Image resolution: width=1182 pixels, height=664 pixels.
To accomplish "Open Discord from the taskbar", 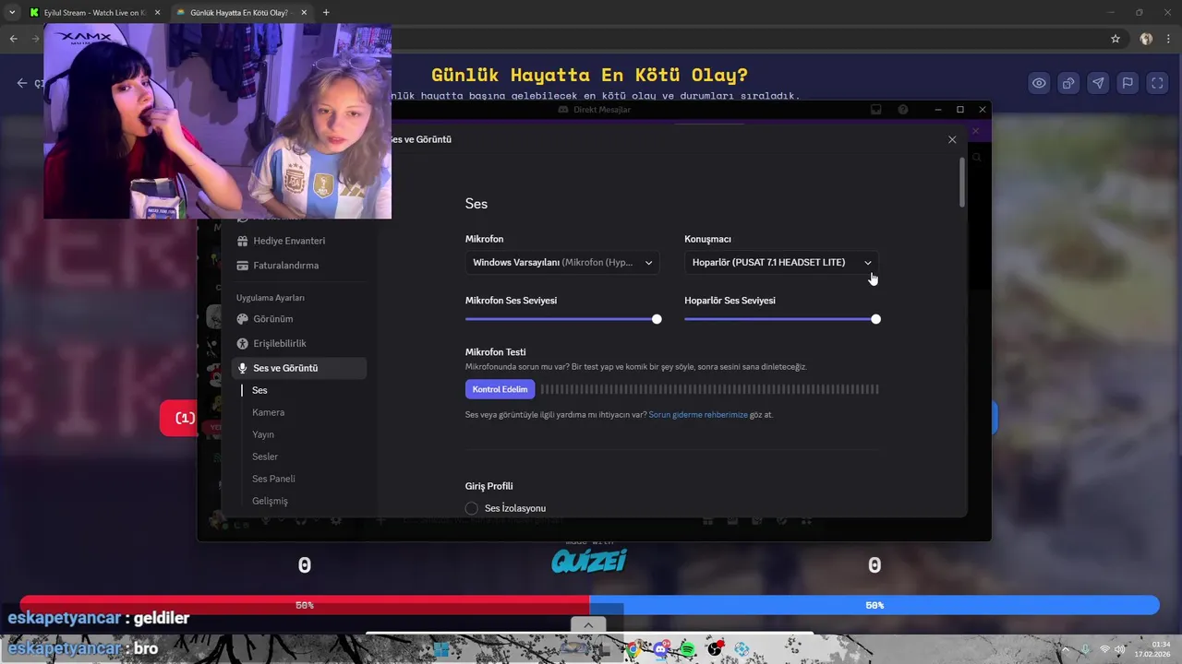I will click(660, 649).
